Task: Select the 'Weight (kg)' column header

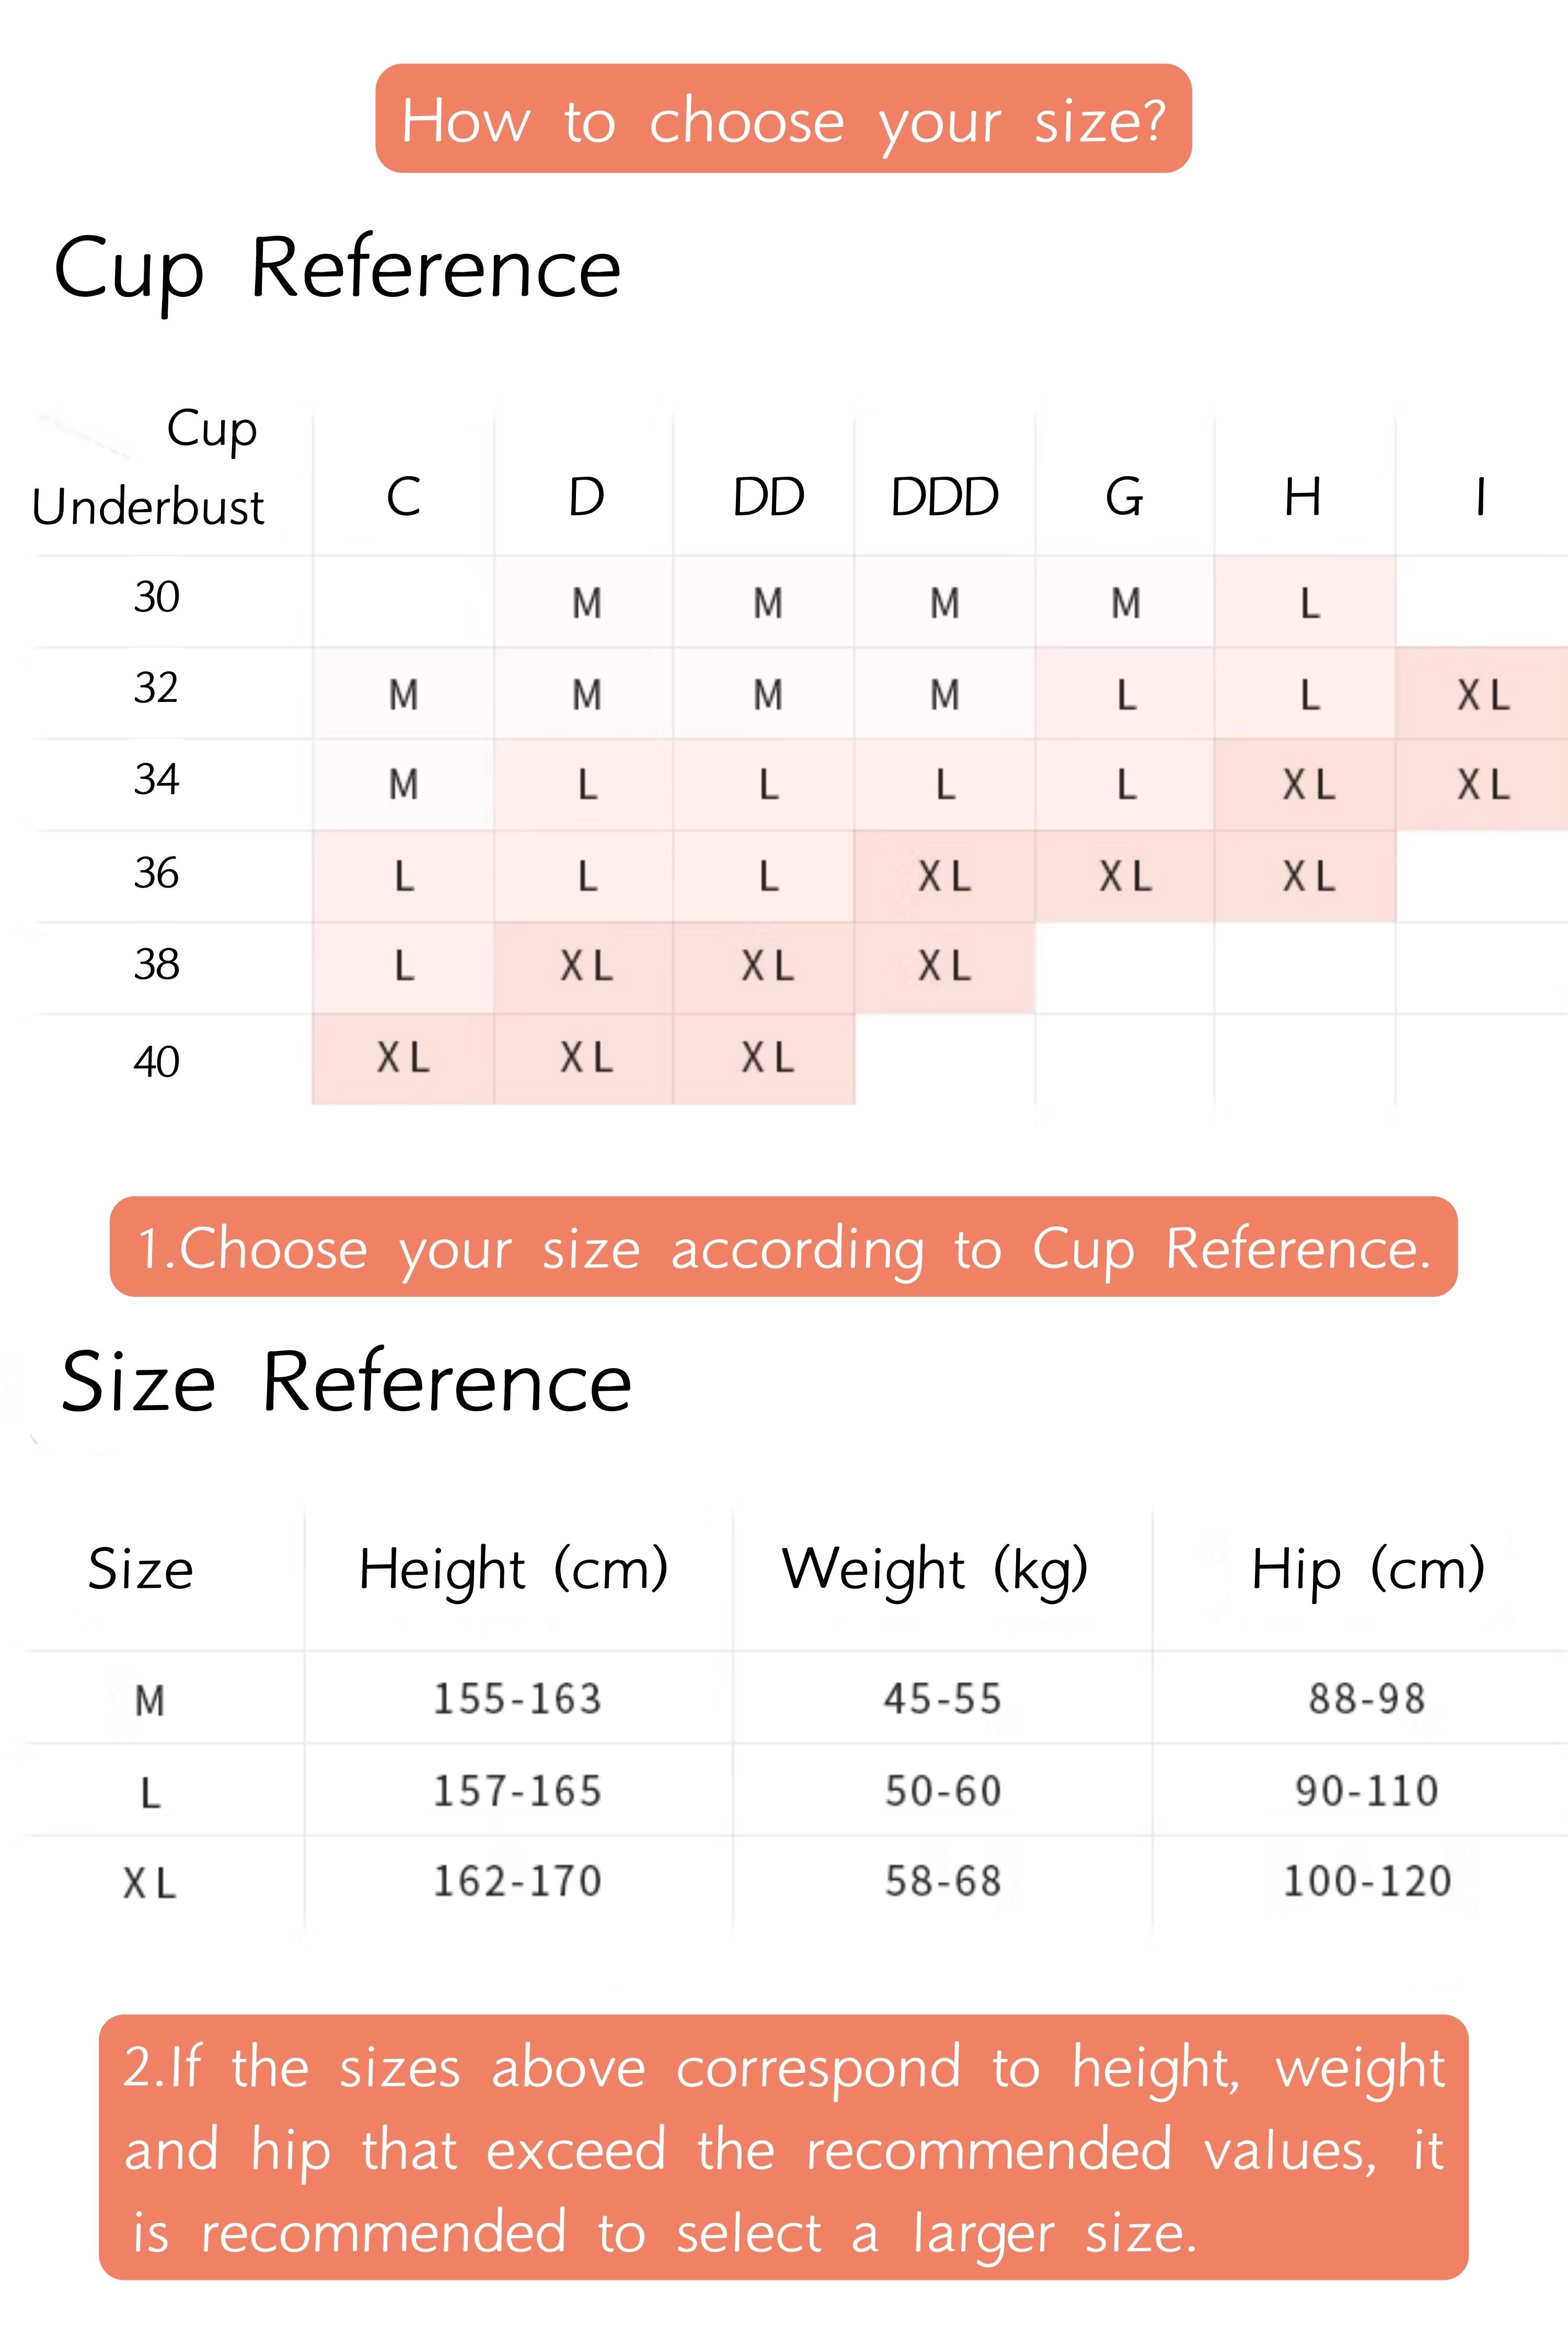Action: coord(935,1569)
